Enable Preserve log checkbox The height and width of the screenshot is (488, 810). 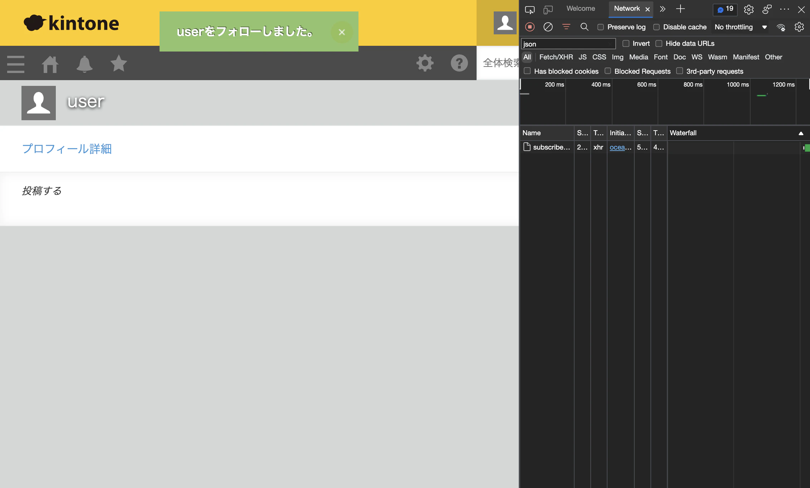[x=601, y=27]
